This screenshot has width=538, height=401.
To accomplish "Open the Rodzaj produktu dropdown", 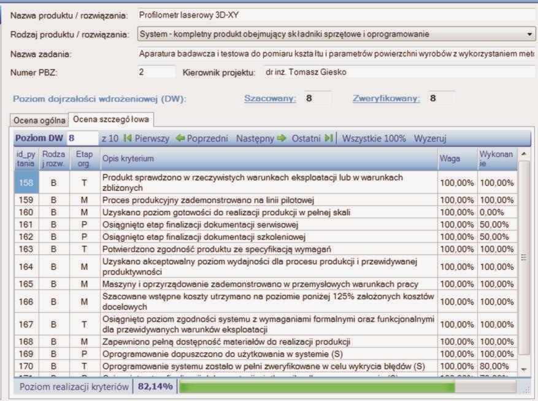I will pyautogui.click(x=529, y=34).
